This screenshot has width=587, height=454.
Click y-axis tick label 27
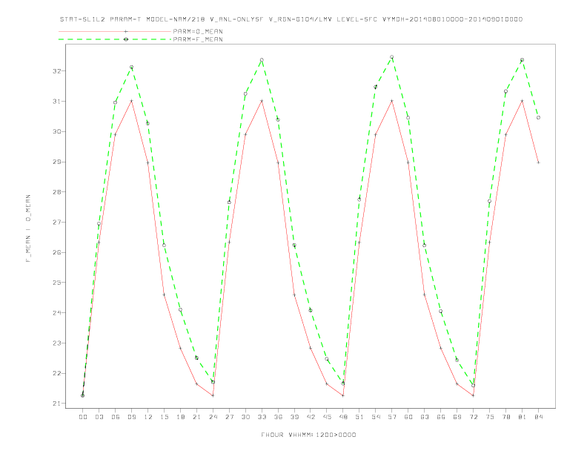tap(57, 223)
